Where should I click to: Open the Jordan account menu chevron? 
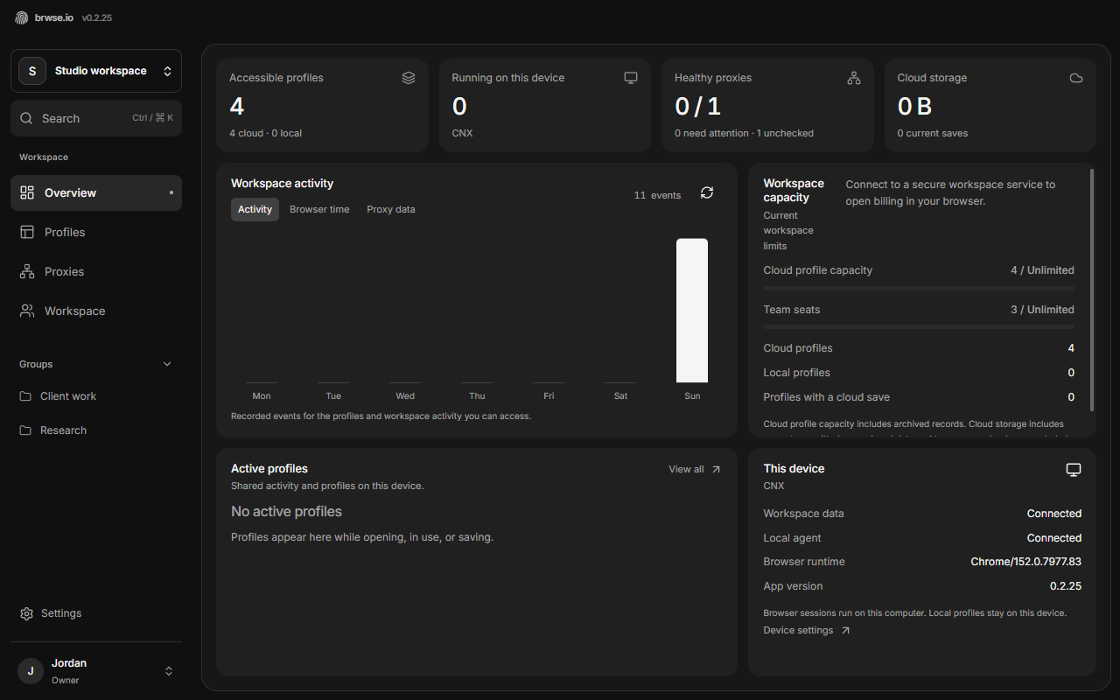(169, 671)
